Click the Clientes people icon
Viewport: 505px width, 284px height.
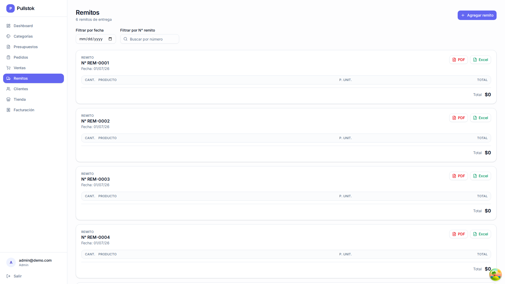pos(8,89)
